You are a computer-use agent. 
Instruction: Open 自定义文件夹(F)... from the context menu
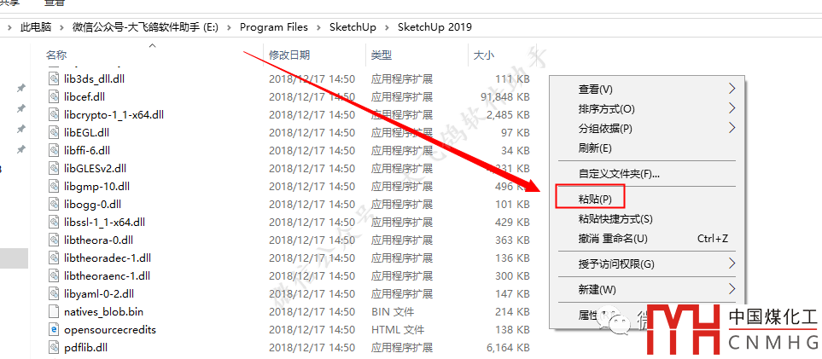pyautogui.click(x=619, y=173)
